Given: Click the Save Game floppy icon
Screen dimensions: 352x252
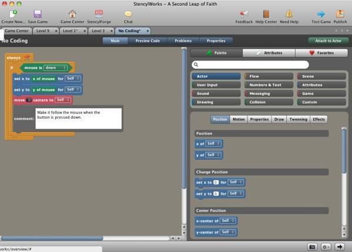Looking at the screenshot, I should point(38,14).
